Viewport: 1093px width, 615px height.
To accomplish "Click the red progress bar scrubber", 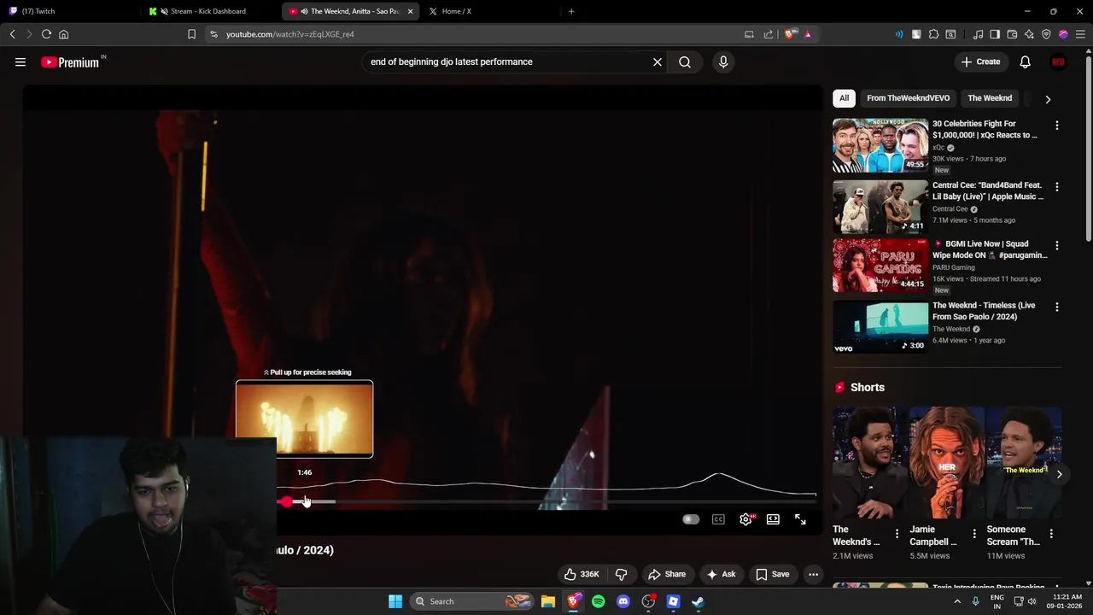I will tap(286, 501).
